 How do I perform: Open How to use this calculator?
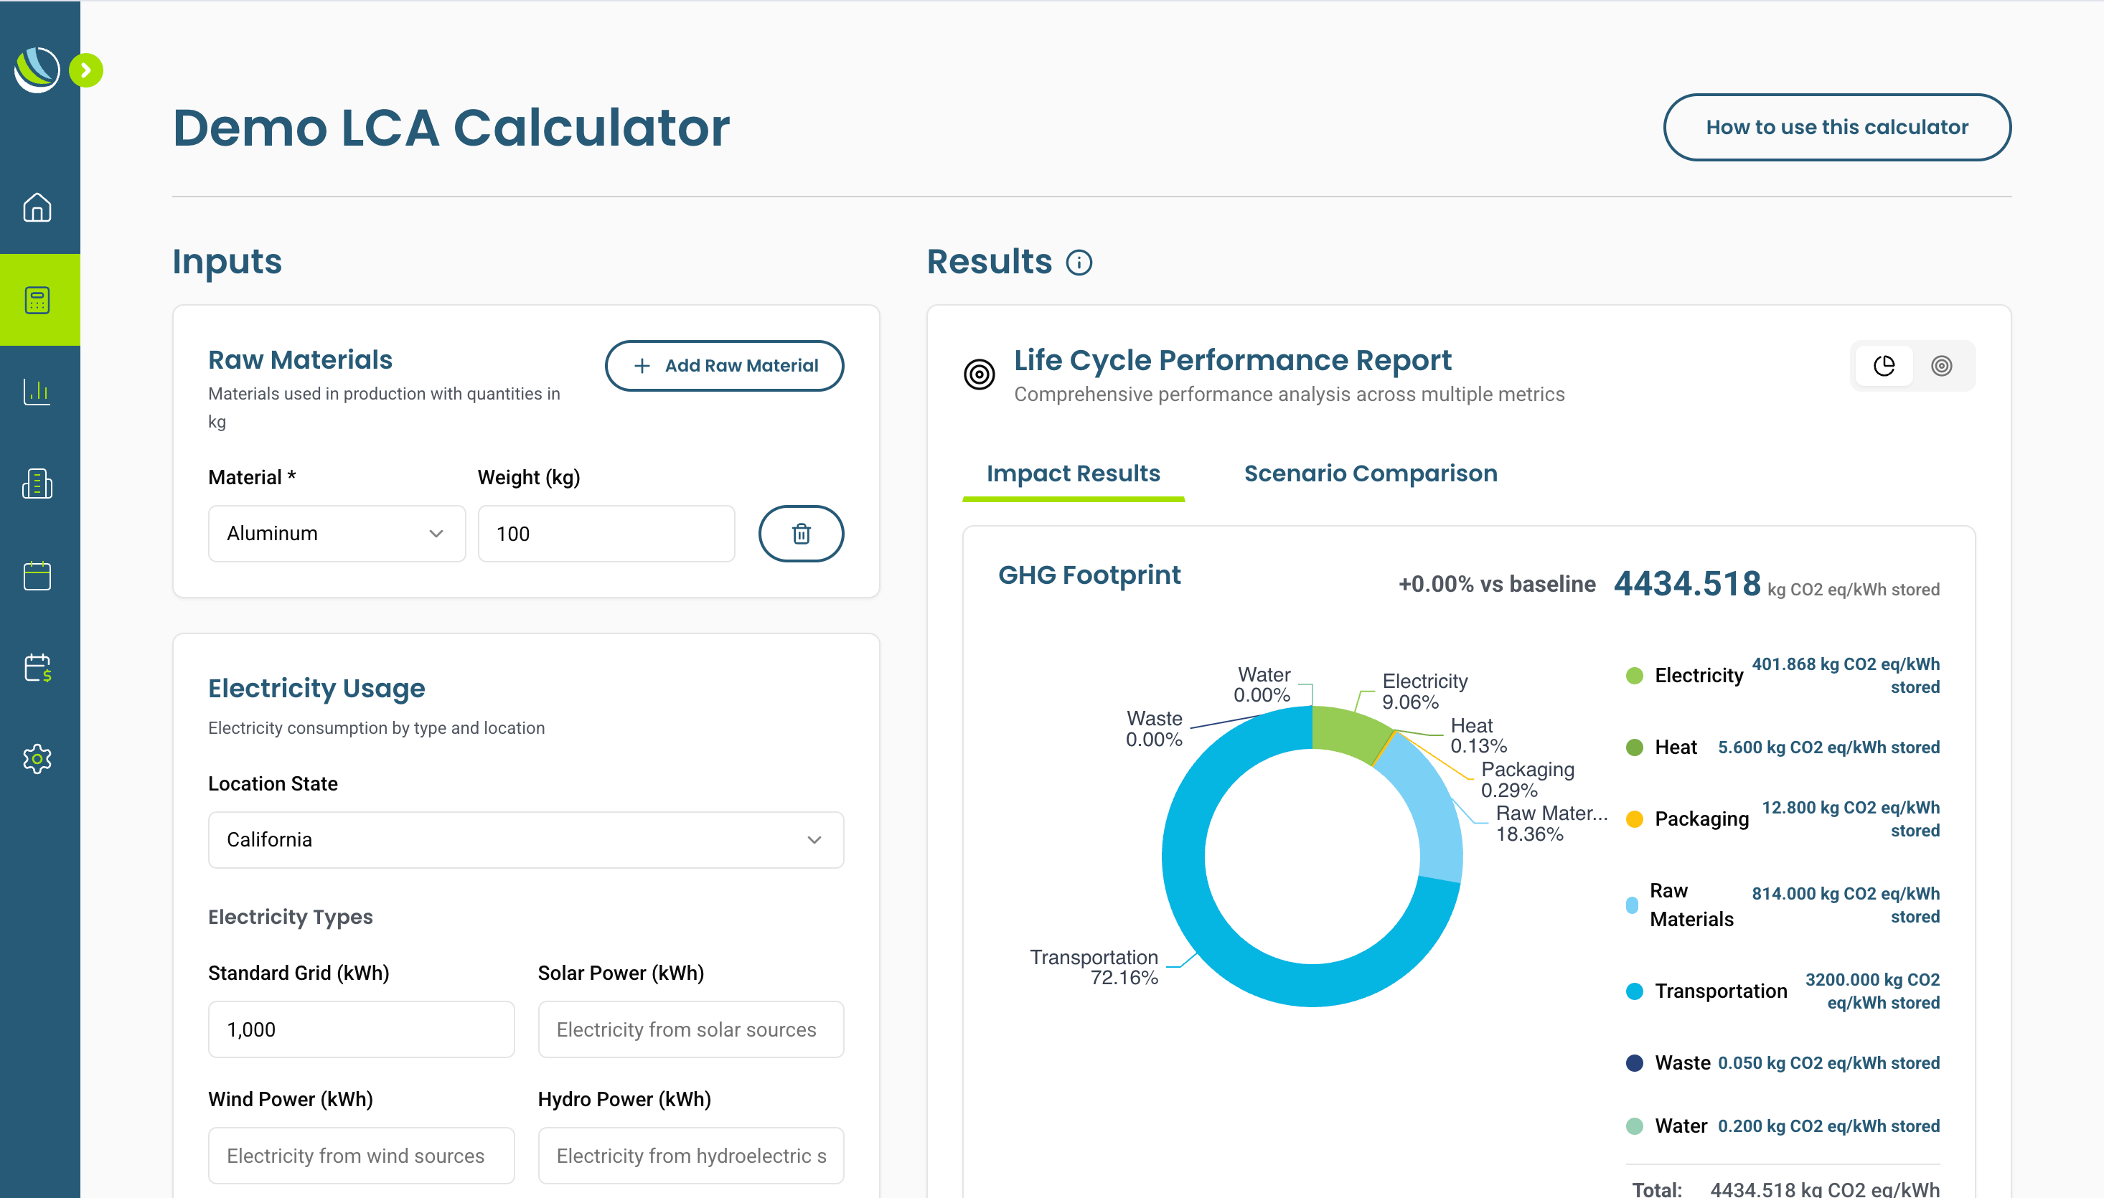pos(1836,128)
